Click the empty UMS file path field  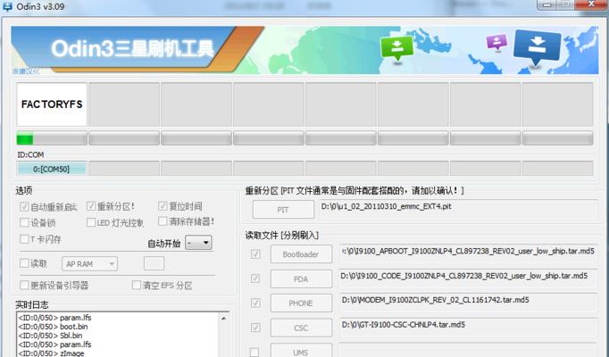(468, 350)
